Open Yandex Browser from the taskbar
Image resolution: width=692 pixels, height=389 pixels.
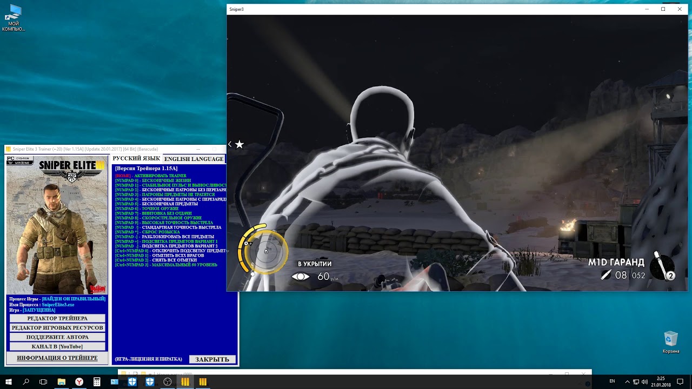[x=79, y=381]
